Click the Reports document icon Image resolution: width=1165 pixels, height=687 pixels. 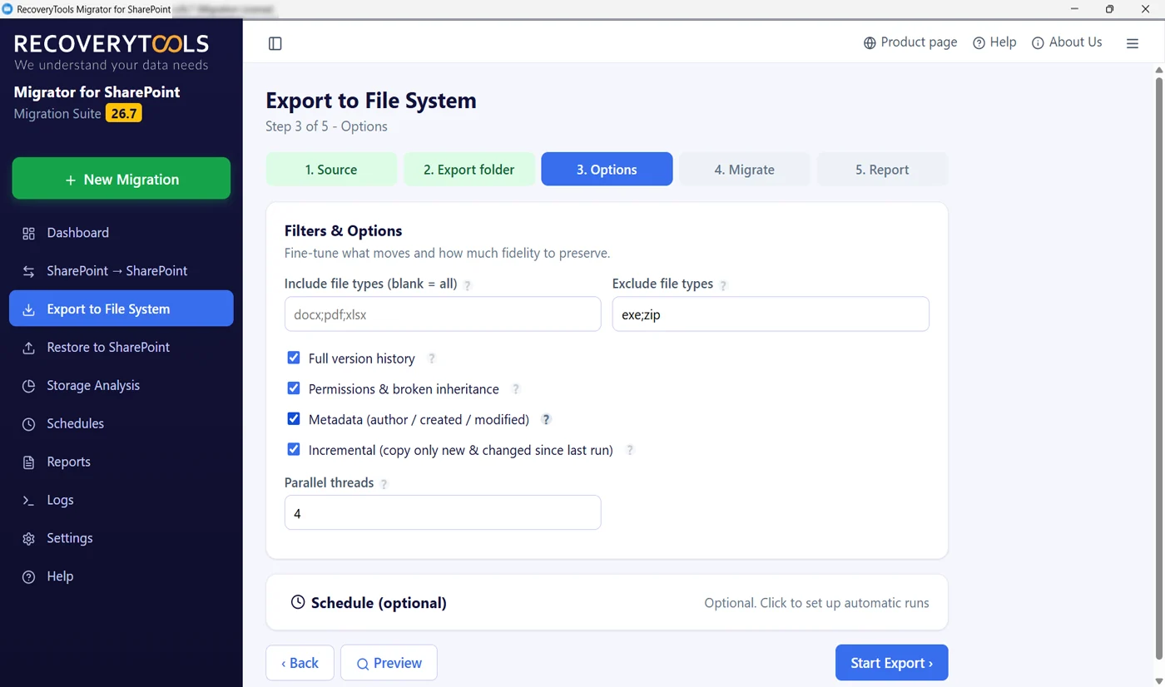click(x=28, y=462)
